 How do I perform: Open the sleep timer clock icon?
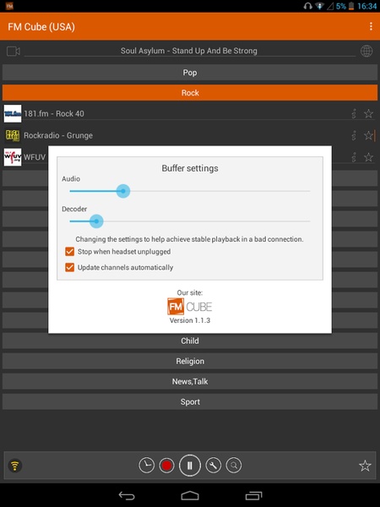[x=147, y=466]
